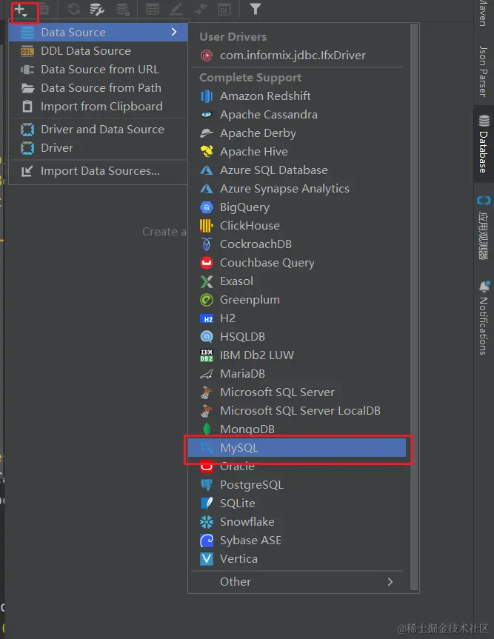This screenshot has width=494, height=639.
Task: Click the Sybase ASE icon
Action: pyautogui.click(x=207, y=540)
